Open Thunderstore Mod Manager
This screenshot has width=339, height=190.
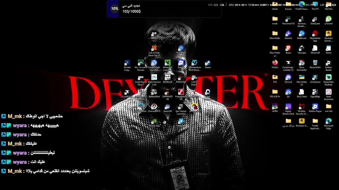pyautogui.click(x=194, y=66)
